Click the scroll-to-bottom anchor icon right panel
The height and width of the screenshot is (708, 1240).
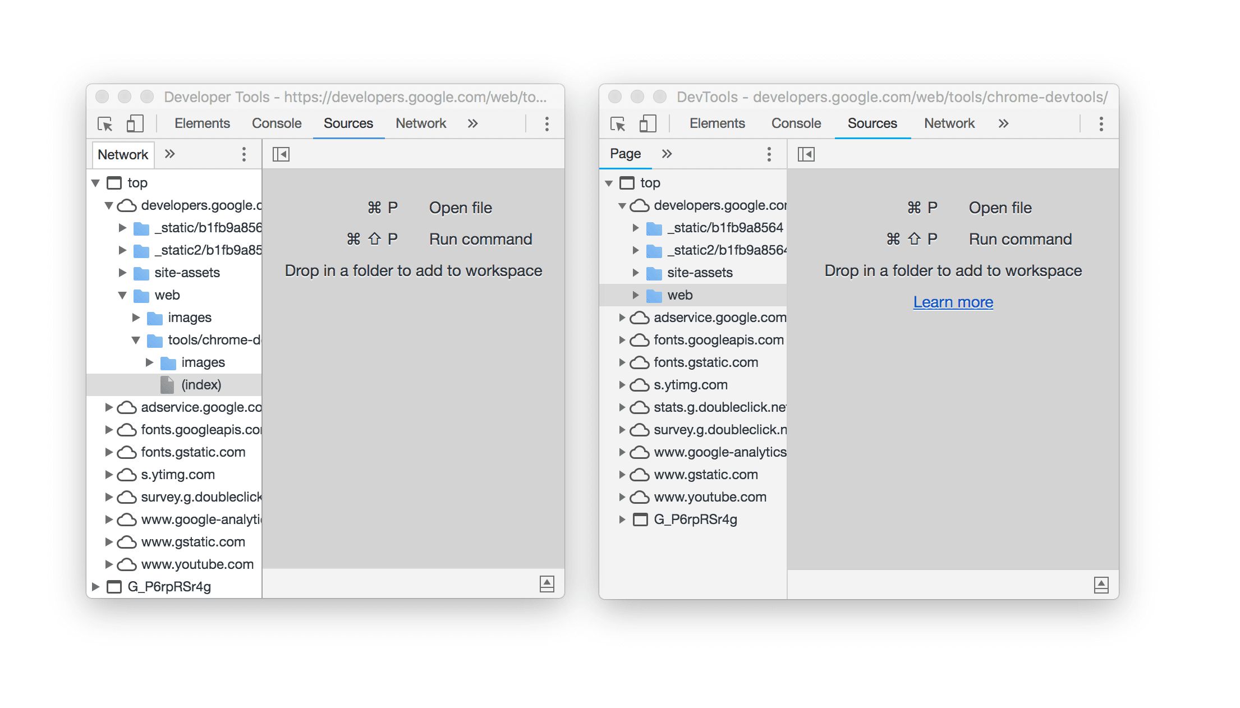tap(1100, 585)
